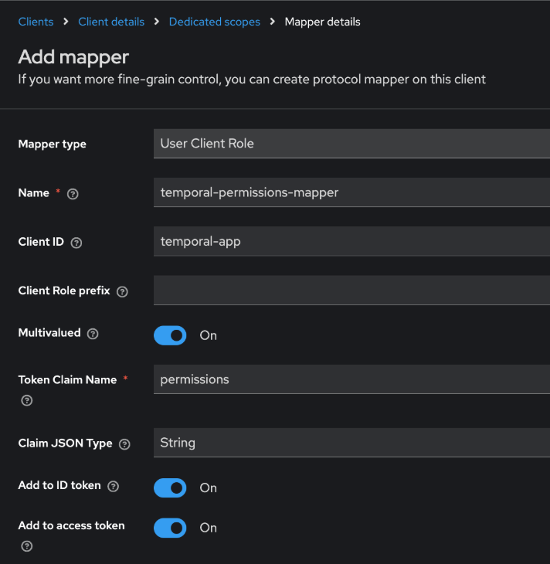
Task: Show help for Token Claim Name
Action: pos(26,400)
